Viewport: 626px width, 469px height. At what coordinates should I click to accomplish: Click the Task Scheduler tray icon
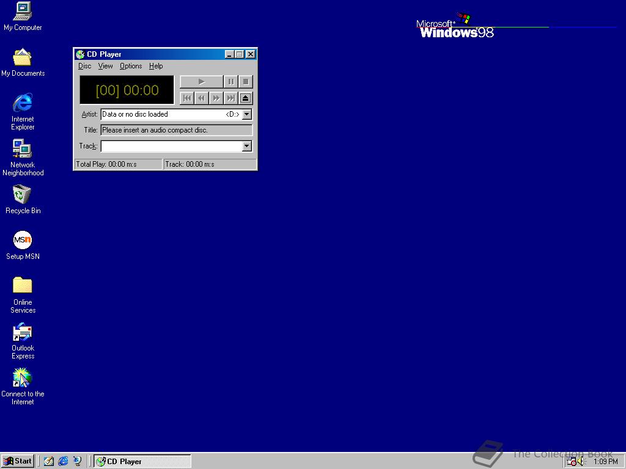(572, 462)
